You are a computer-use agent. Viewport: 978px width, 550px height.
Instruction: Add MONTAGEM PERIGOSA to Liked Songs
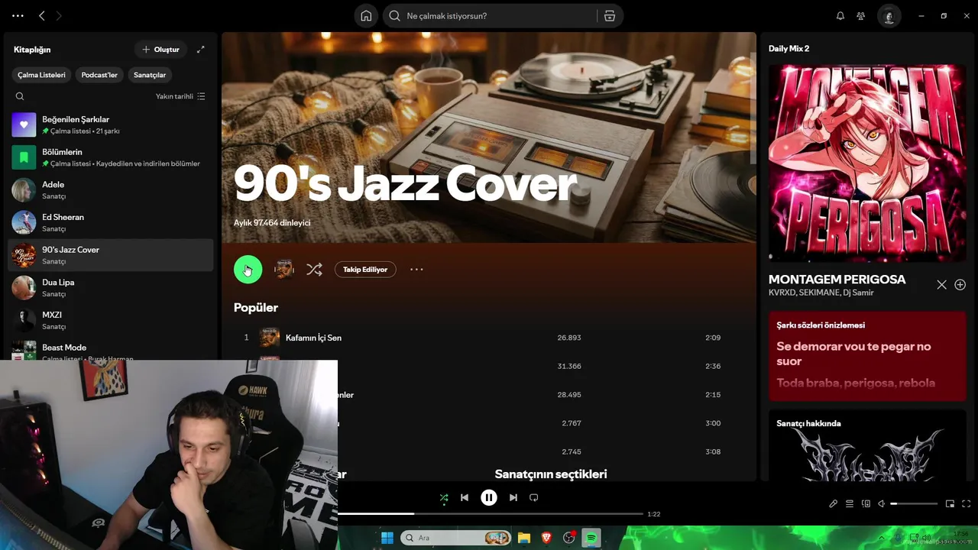click(960, 285)
